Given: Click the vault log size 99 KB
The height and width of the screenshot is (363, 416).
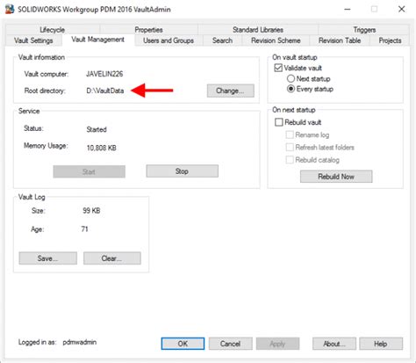Looking at the screenshot, I should pos(91,211).
